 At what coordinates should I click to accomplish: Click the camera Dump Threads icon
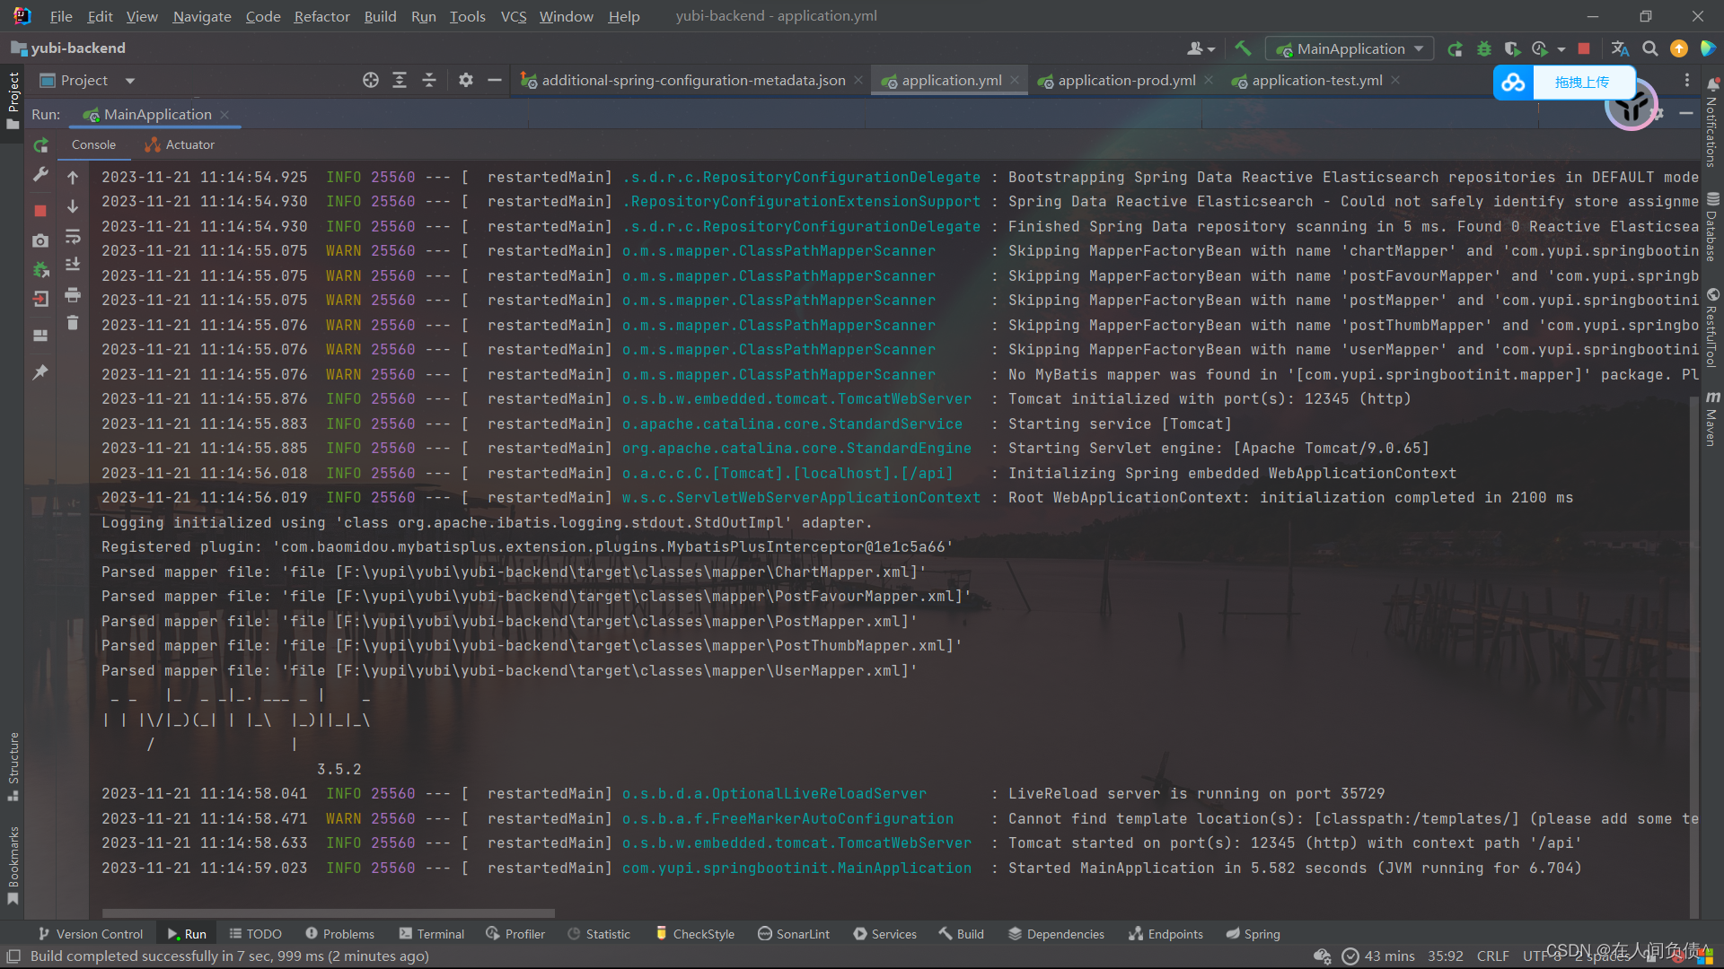point(40,240)
